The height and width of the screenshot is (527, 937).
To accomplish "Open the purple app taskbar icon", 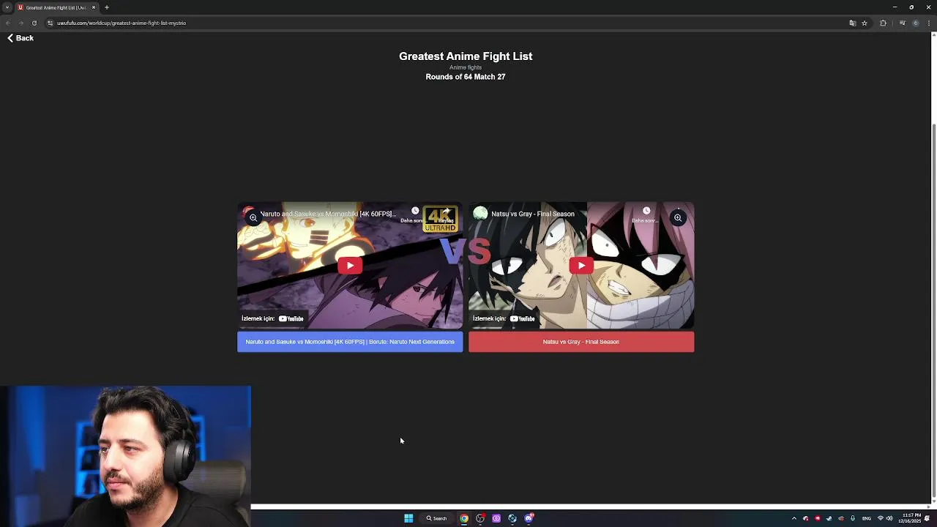I will (x=496, y=518).
